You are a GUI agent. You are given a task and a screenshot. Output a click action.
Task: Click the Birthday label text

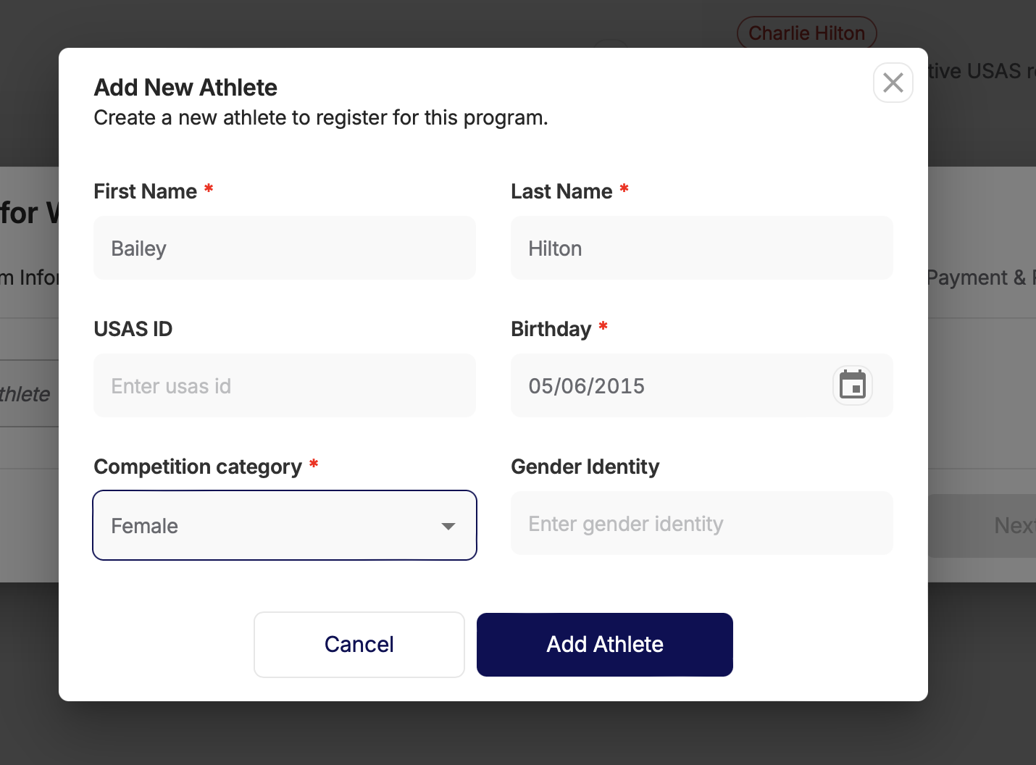pyautogui.click(x=551, y=329)
